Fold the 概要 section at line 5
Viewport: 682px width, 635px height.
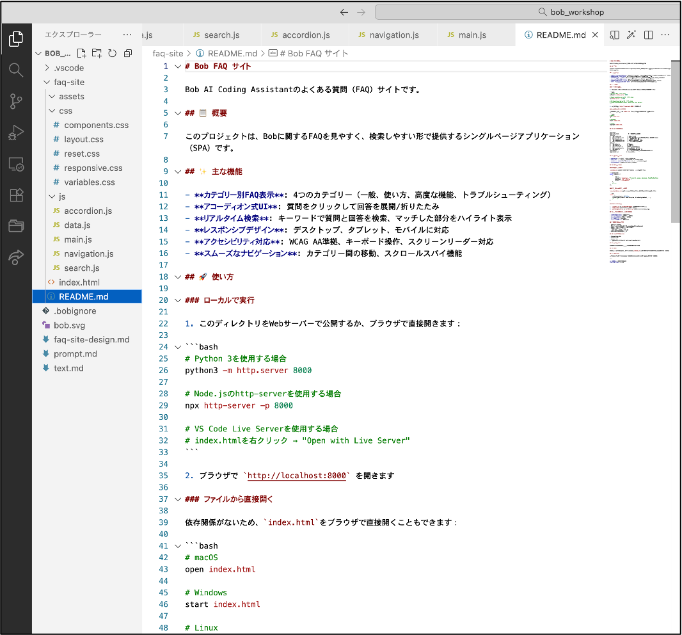point(177,113)
